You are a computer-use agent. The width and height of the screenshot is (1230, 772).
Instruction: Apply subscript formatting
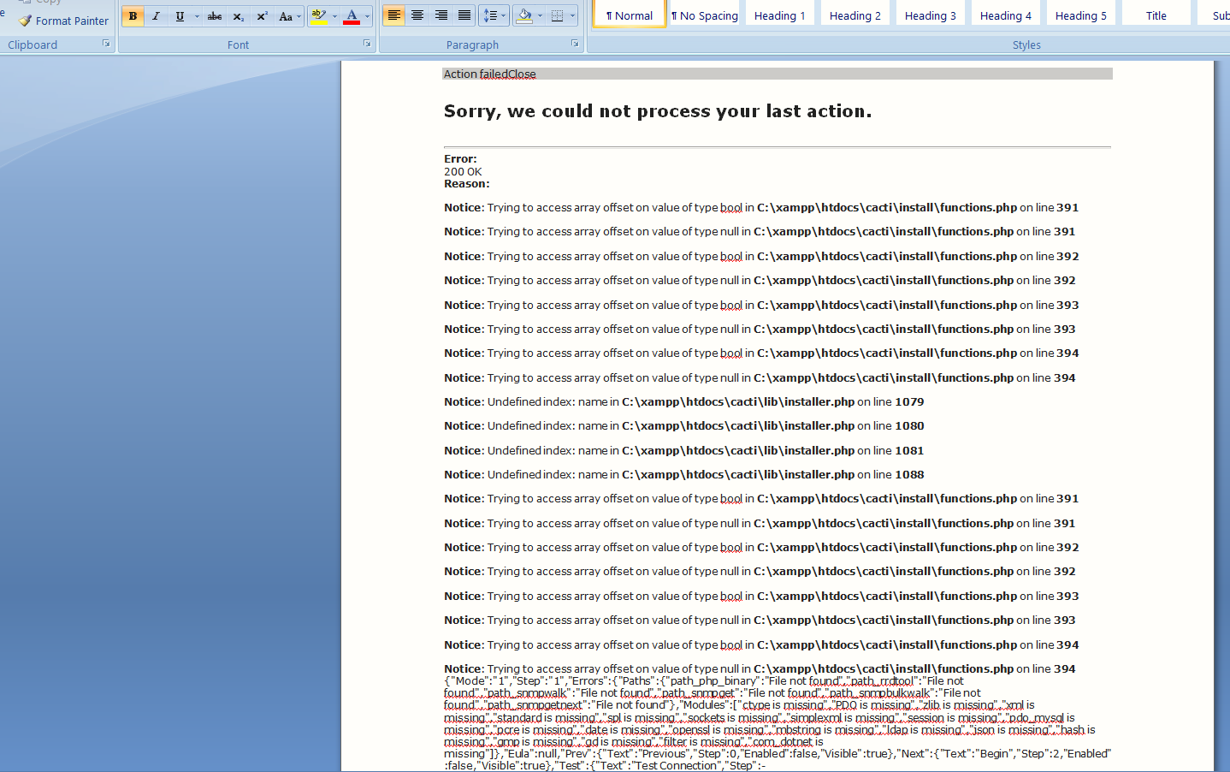[x=239, y=16]
